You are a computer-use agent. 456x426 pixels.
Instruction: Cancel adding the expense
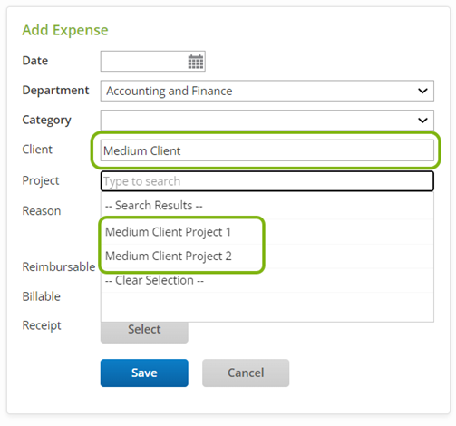point(246,373)
